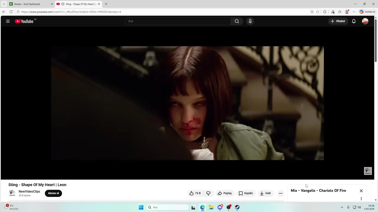Open the account avatar menu
The height and width of the screenshot is (212, 378).
point(365,21)
